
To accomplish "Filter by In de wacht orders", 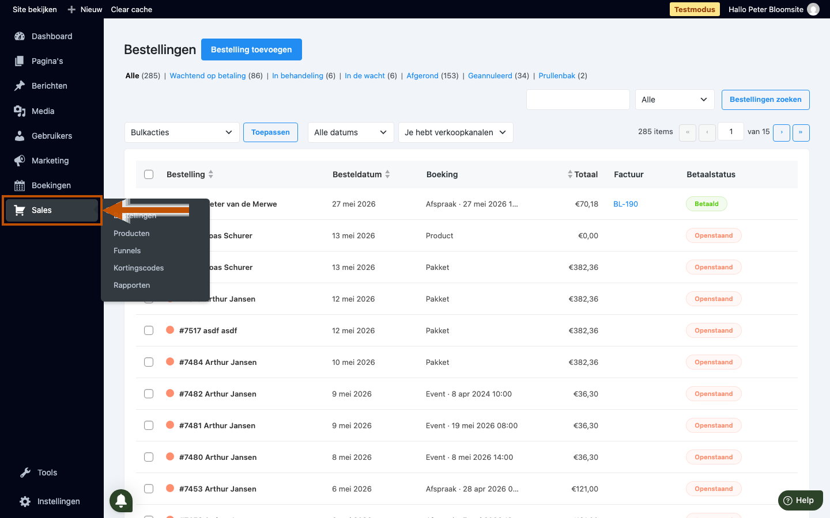I will point(365,75).
